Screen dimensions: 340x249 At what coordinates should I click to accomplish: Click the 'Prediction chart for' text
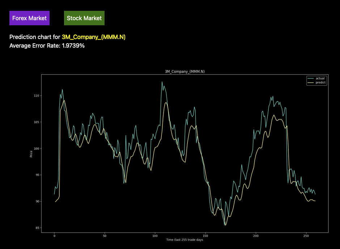coord(35,37)
